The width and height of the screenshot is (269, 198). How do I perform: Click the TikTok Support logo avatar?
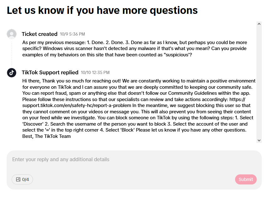coord(12,72)
